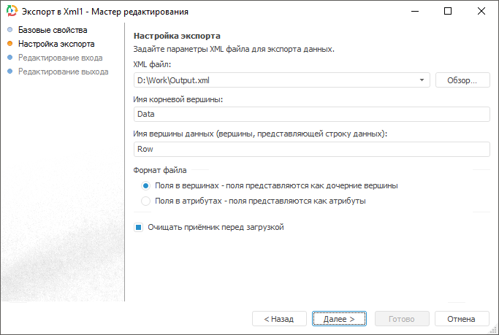Click the orange Настройка экспорта step bullet
The image size is (499, 335).
9,44
